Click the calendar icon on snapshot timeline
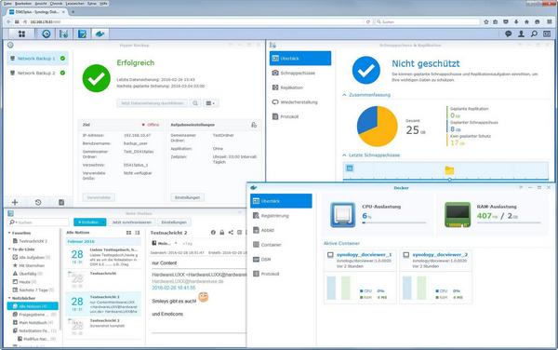Image resolution: width=558 pixels, height=350 pixels. coord(350,168)
